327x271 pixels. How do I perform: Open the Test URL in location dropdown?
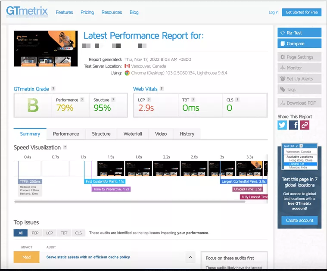pos(300,151)
